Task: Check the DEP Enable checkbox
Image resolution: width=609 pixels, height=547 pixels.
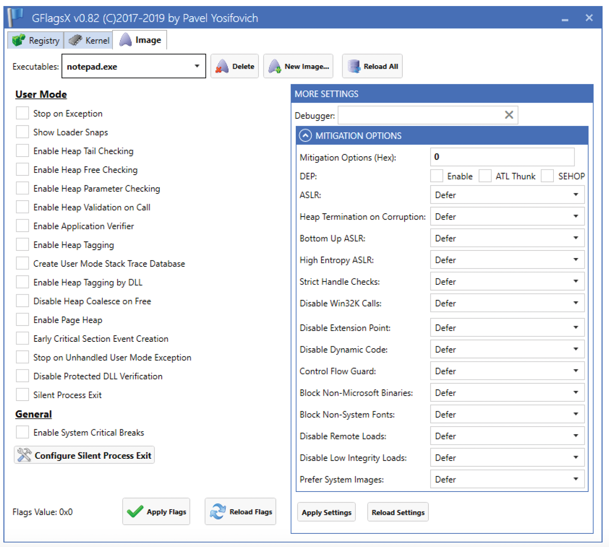Action: pyautogui.click(x=437, y=176)
